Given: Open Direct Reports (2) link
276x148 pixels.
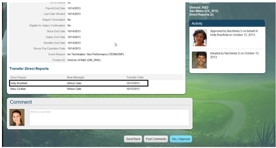Looking at the screenshot, I should (201, 15).
